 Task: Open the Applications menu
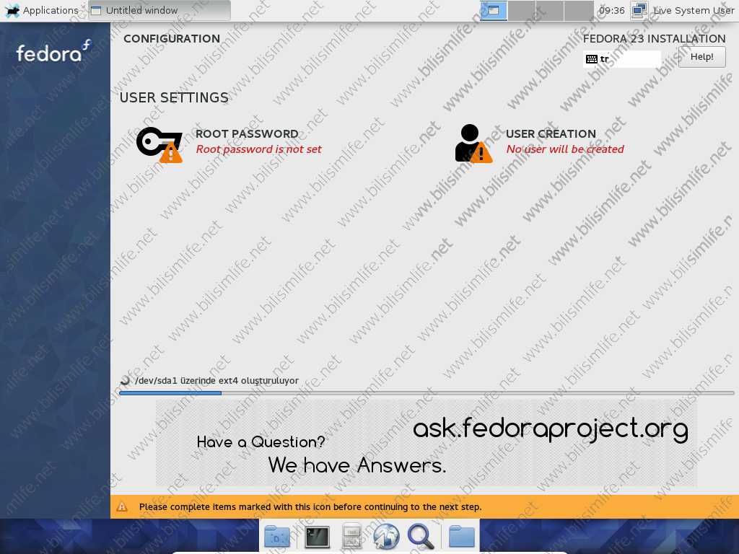(x=43, y=10)
